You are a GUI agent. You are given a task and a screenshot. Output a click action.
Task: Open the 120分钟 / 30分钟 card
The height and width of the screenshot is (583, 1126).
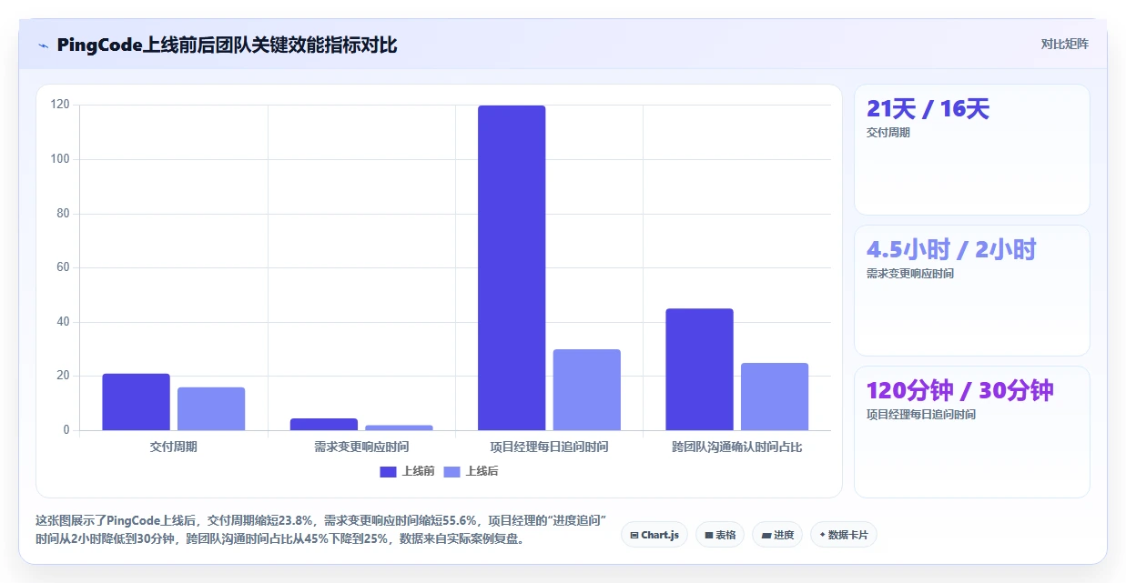[971, 431]
